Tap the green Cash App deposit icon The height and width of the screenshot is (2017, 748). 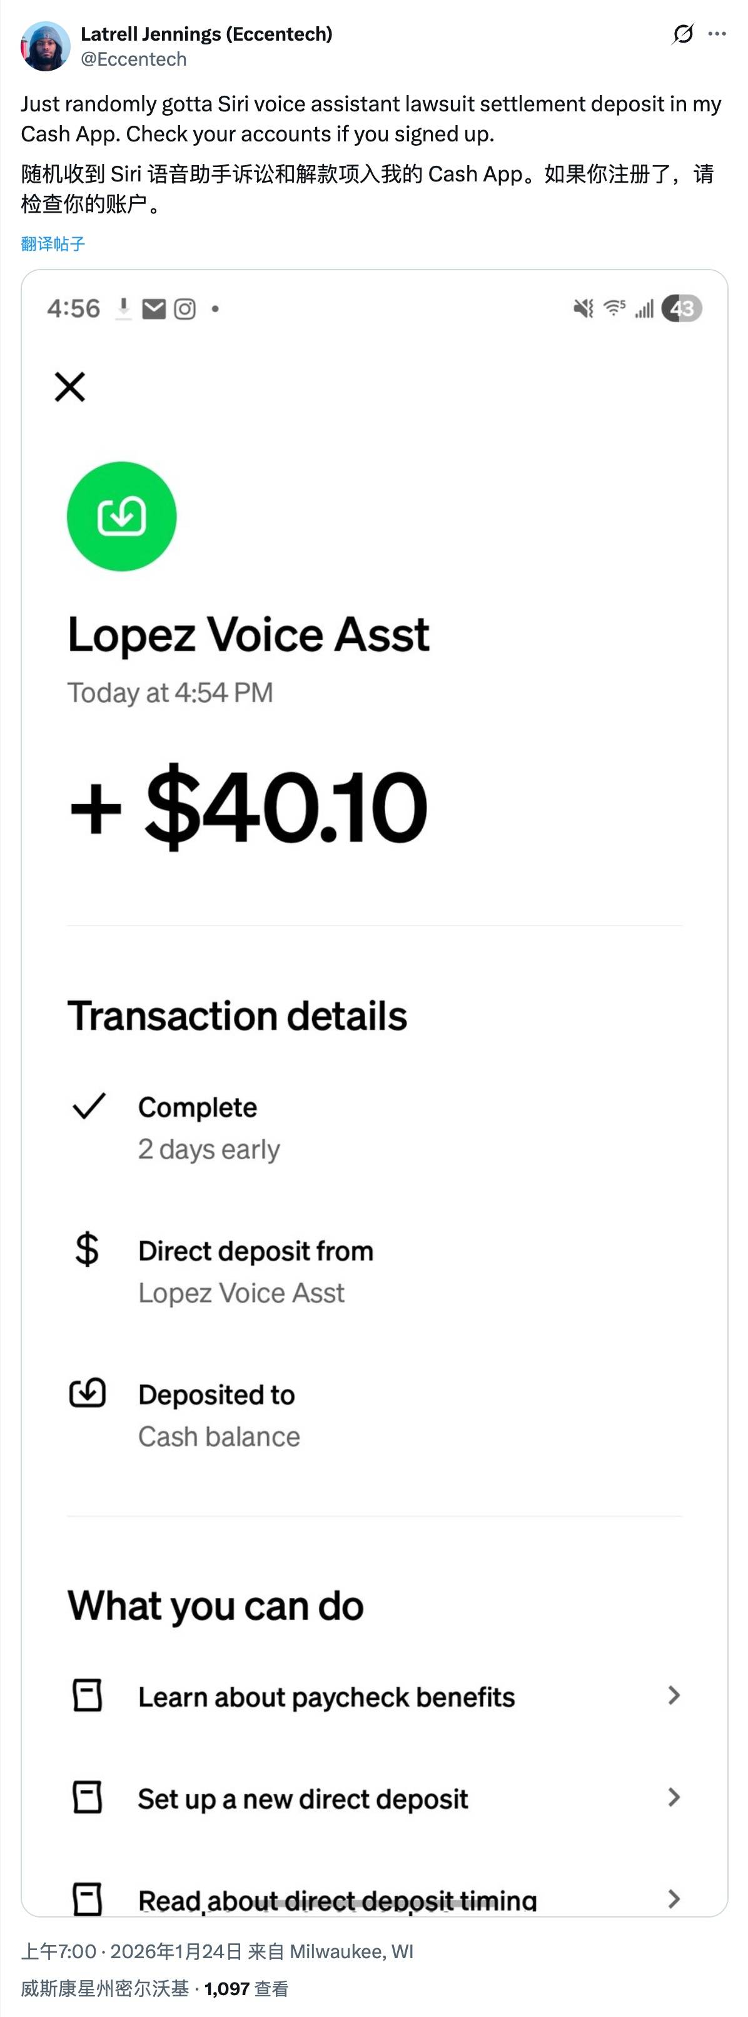point(121,517)
